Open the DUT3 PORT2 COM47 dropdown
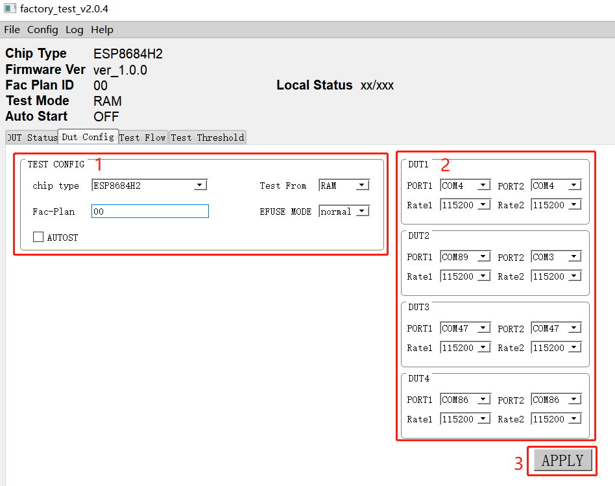The height and width of the screenshot is (486, 615). (573, 328)
